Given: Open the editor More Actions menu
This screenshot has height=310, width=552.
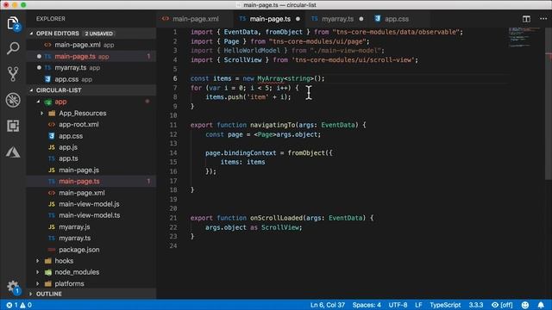Looking at the screenshot, I should tap(543, 19).
